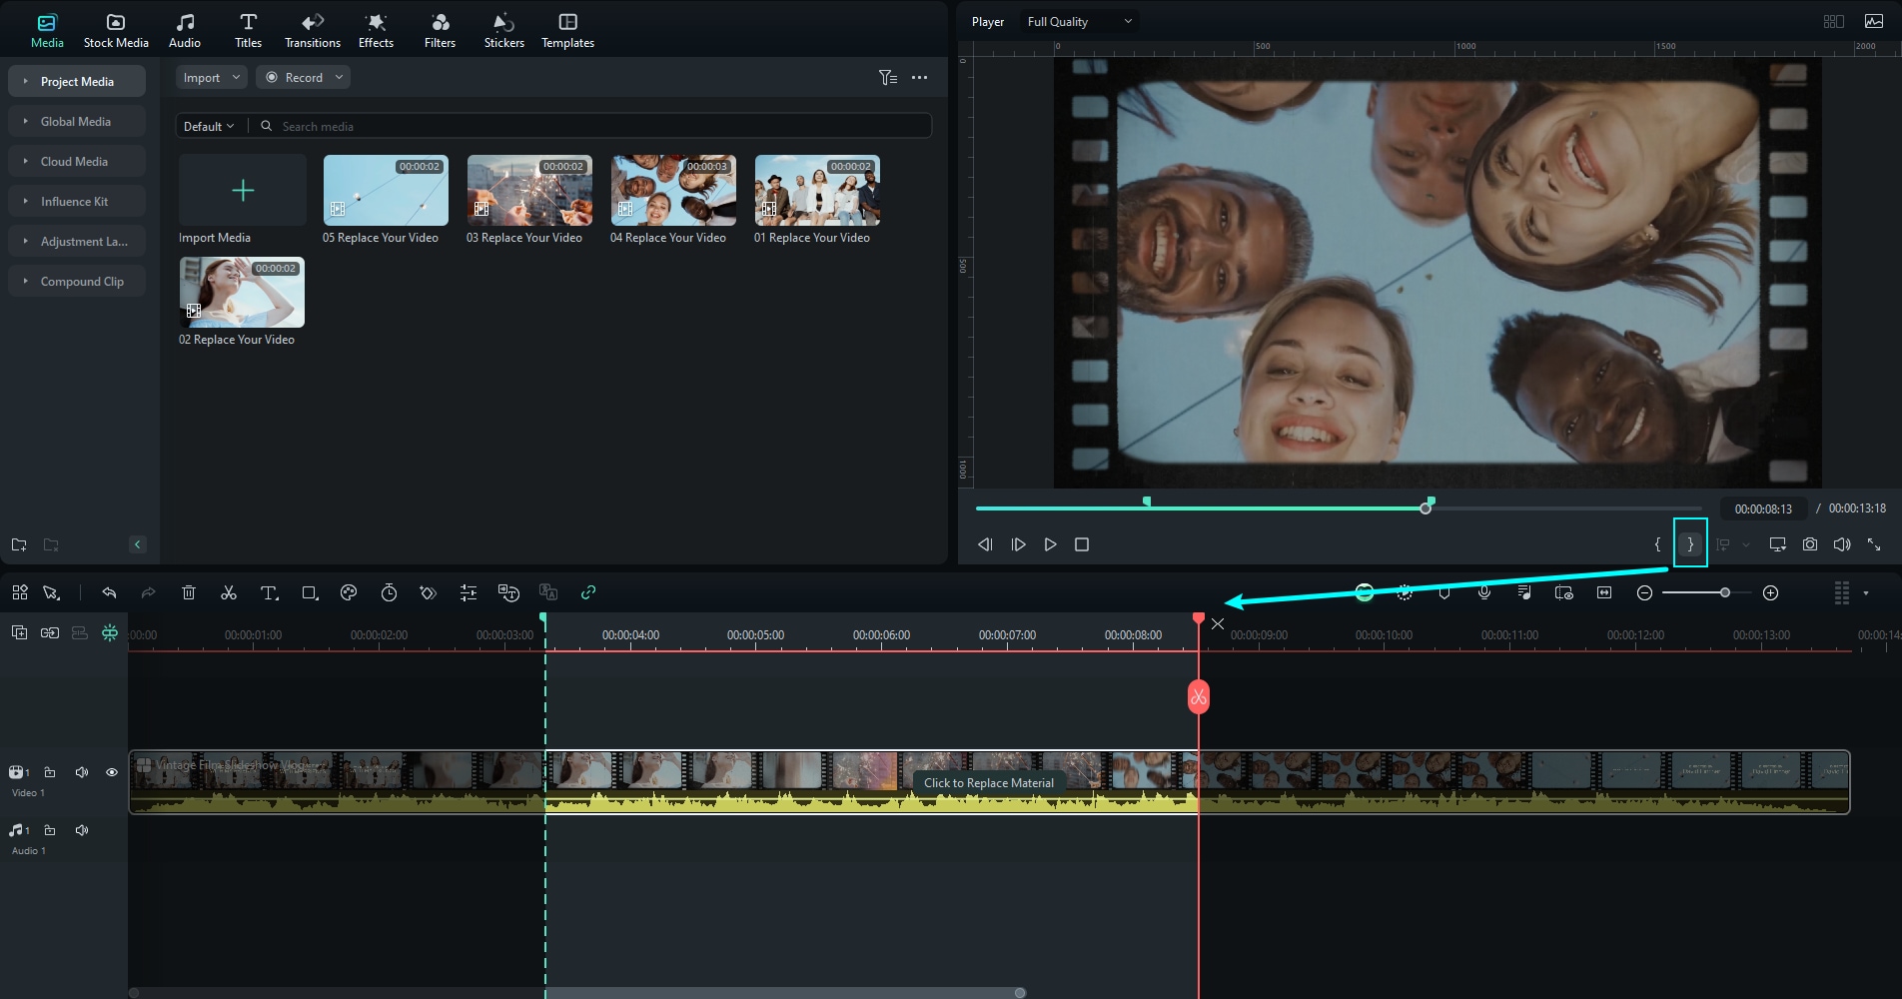
Task: Enter fullscreen preview mode
Action: click(x=1874, y=544)
